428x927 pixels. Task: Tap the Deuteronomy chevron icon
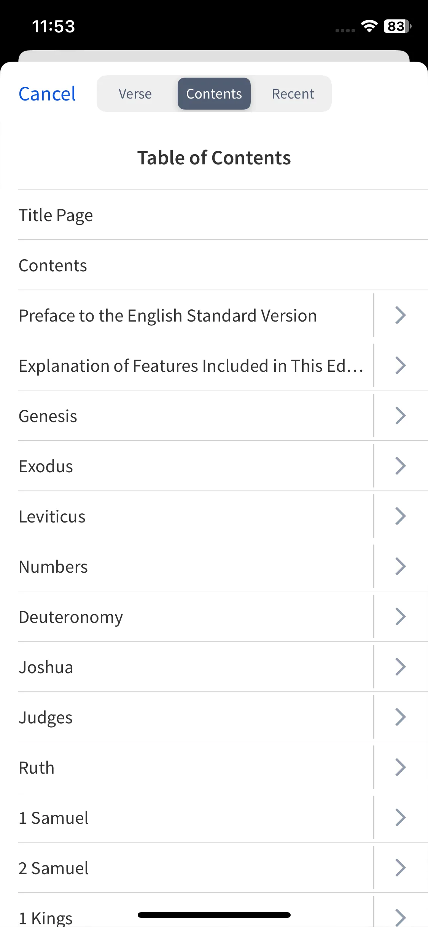coord(401,616)
